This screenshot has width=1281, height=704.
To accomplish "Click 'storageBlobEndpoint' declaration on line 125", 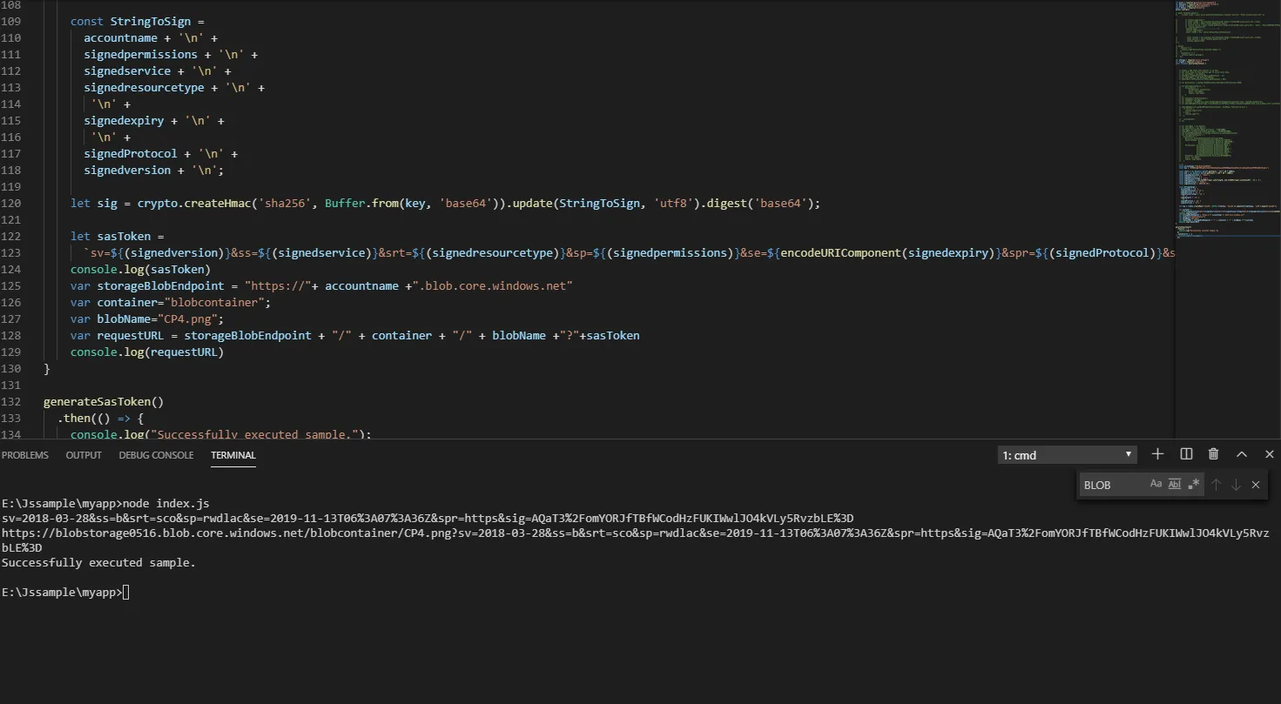I will pos(161,286).
